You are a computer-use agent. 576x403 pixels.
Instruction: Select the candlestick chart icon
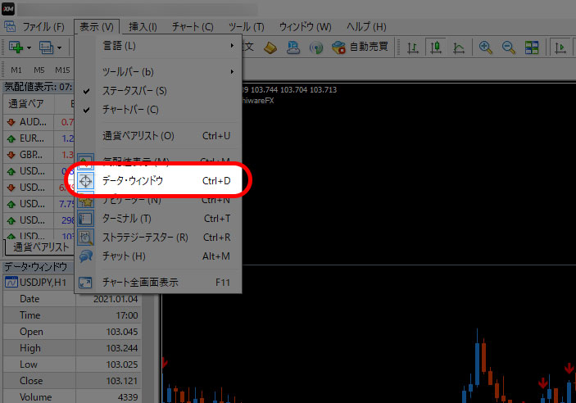pos(437,48)
